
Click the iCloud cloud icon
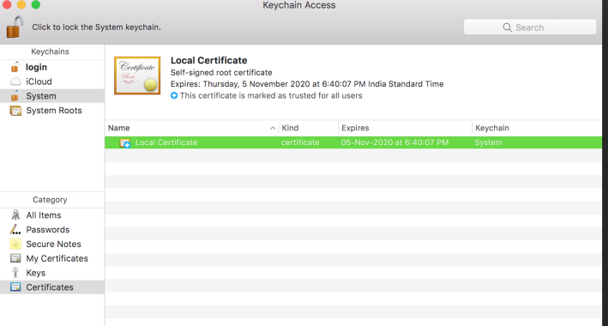15,81
